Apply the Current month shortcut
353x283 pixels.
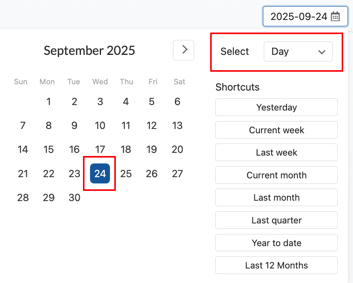[x=276, y=175]
